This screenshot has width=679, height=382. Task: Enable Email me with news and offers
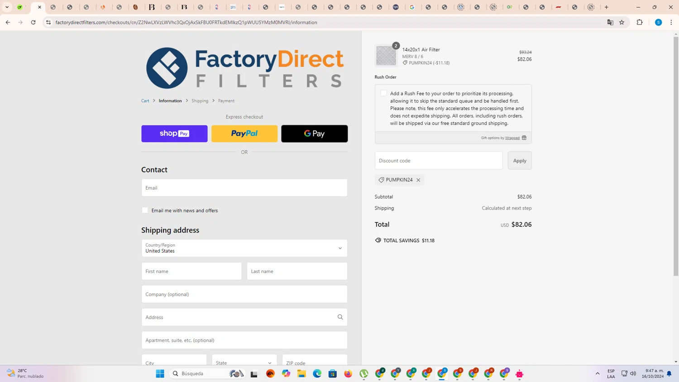145,210
